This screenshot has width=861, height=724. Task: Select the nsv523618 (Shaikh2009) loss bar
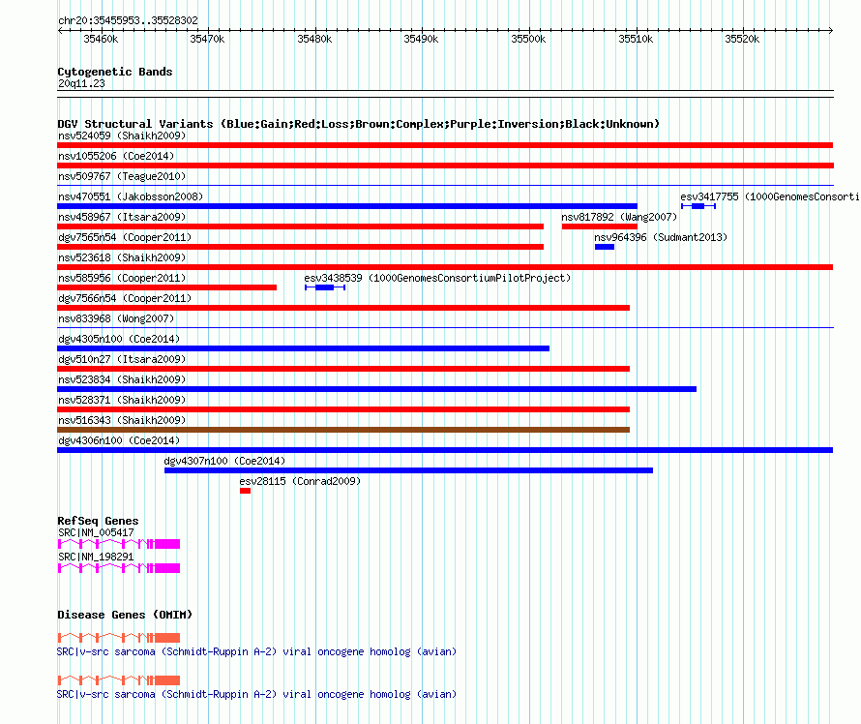(445, 267)
